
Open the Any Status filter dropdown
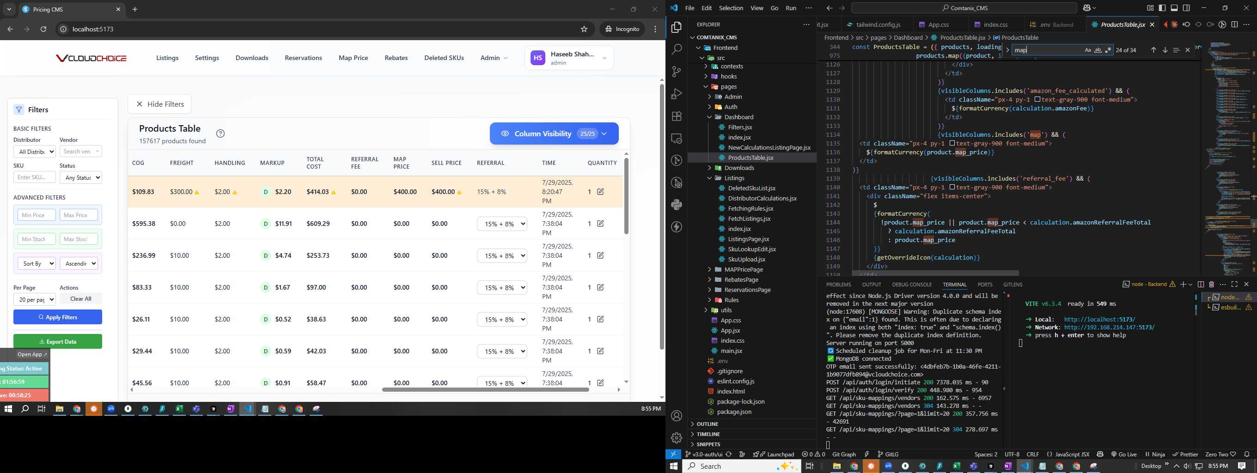point(80,177)
